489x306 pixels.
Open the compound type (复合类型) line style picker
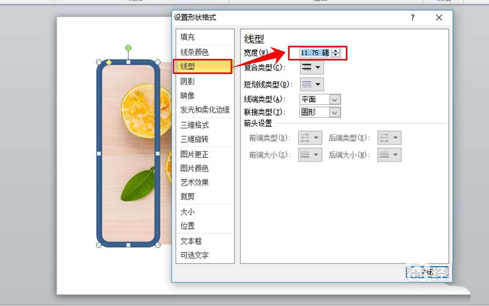click(311, 67)
